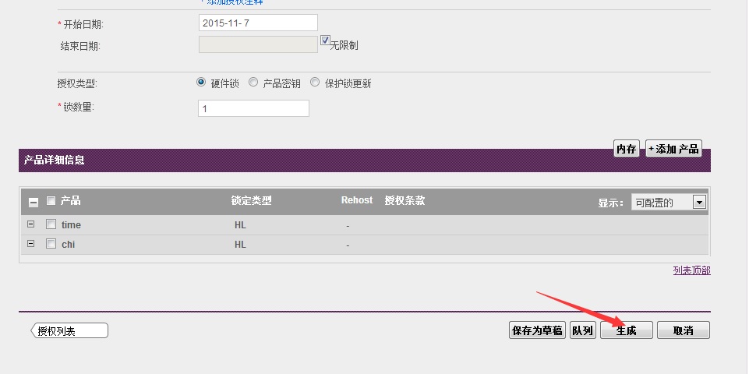Select the 保护锁更新 radio option

[315, 83]
